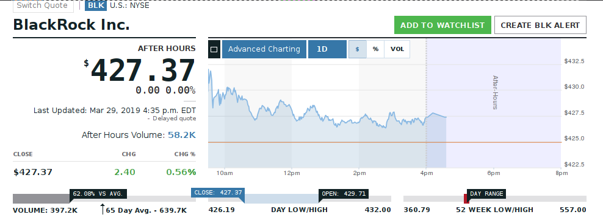Toggle chart to dollar view
The image size is (603, 220).
pyautogui.click(x=357, y=49)
